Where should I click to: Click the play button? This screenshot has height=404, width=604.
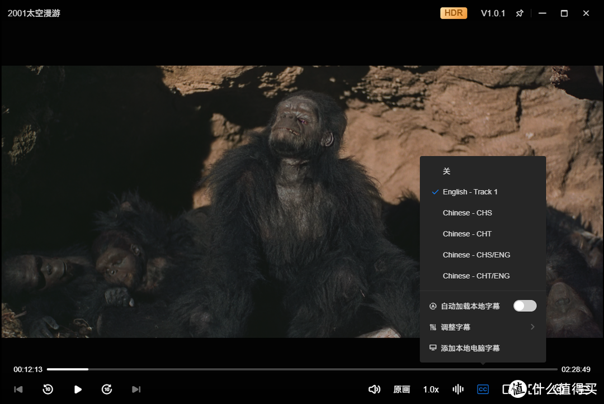(x=78, y=389)
